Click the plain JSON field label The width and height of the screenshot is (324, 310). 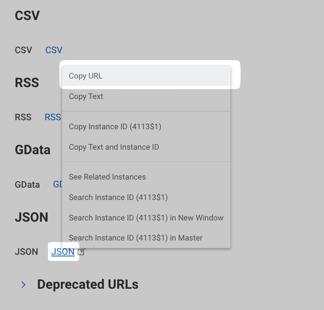click(x=27, y=252)
